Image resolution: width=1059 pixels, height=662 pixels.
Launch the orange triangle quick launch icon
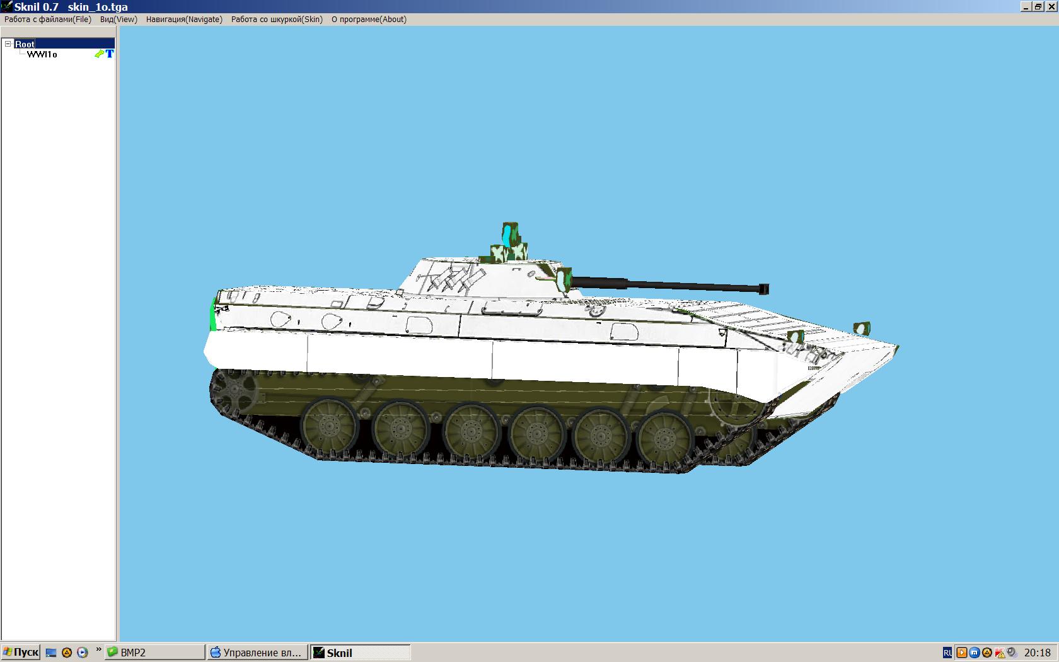pyautogui.click(x=67, y=653)
